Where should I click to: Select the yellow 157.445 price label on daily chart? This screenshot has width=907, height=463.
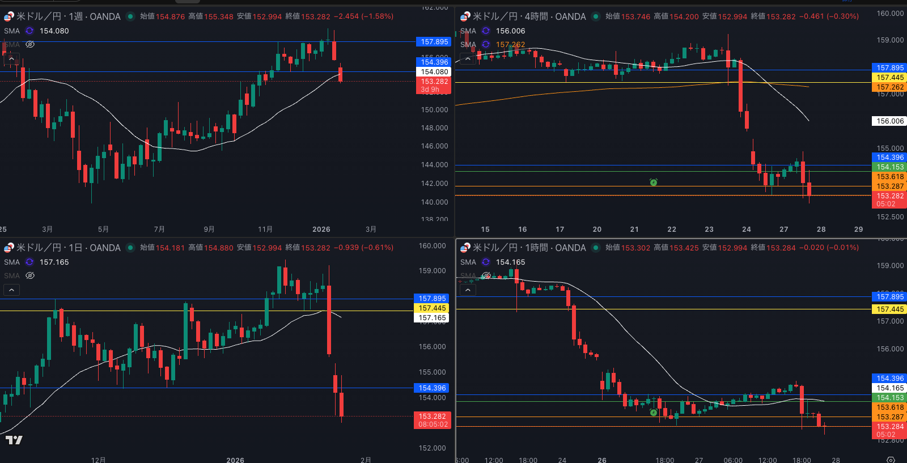pyautogui.click(x=432, y=308)
